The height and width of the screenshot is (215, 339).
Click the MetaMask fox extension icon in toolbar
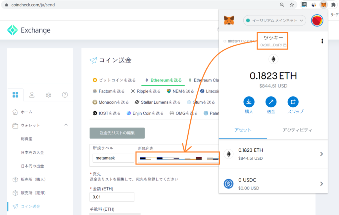(323, 5)
